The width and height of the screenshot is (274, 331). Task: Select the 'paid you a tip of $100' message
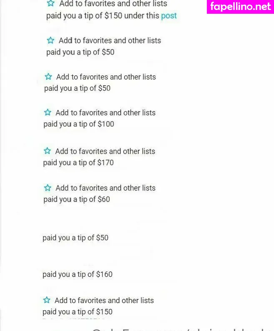pos(79,124)
